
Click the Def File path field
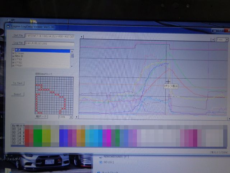pos(49,36)
